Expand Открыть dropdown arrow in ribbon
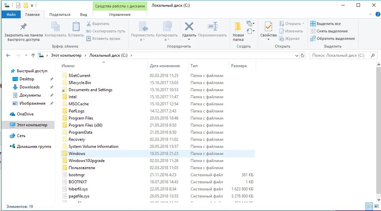Screen dimensions: 381x211 click(x=303, y=24)
